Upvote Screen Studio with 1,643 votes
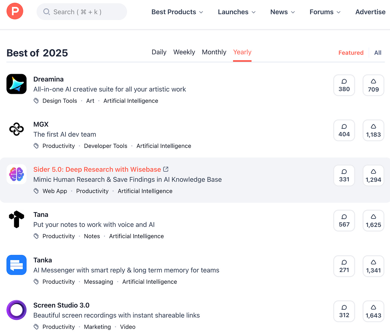The width and height of the screenshot is (390, 333). (373, 311)
